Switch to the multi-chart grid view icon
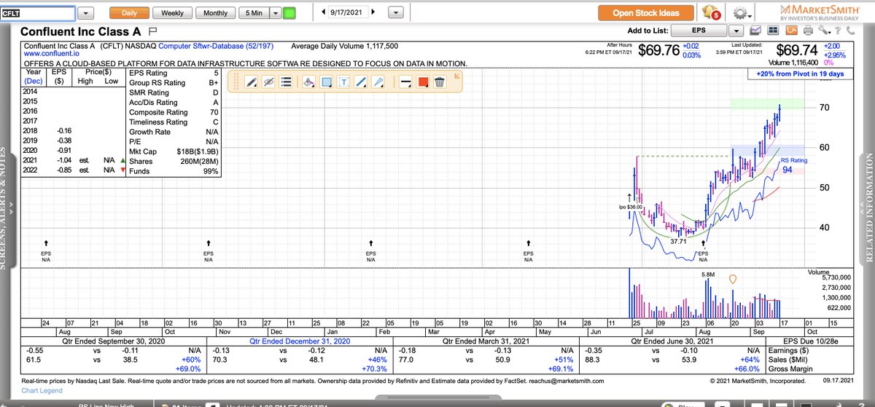875x407 pixels. [773, 31]
